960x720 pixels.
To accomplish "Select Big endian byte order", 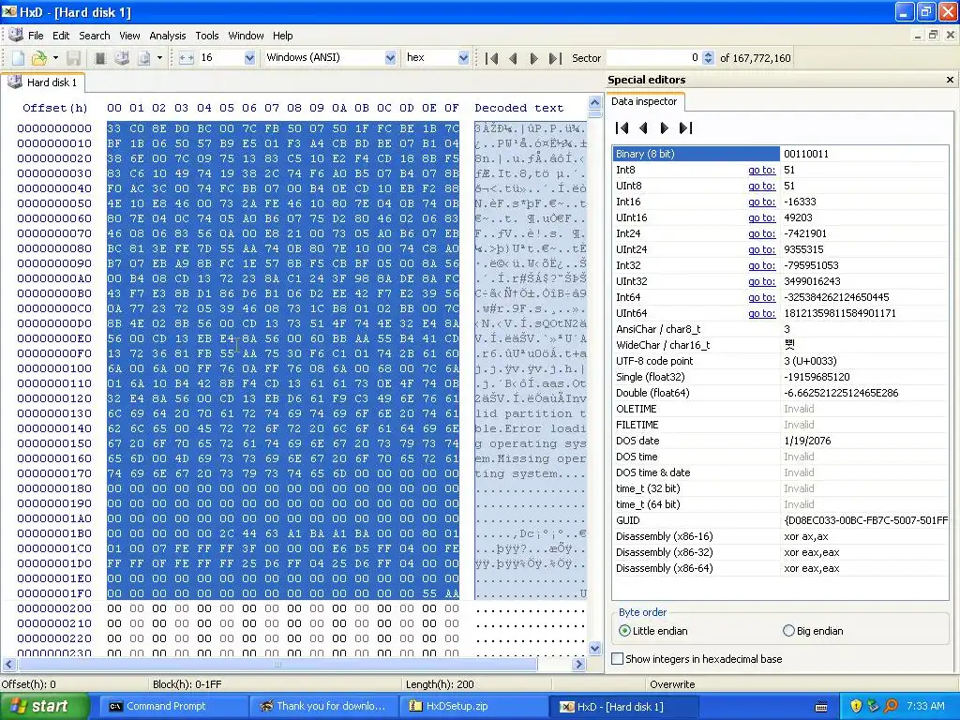I will (x=813, y=631).
